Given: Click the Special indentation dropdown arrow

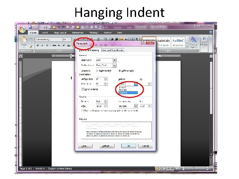Looking at the screenshot, I should coord(136,84).
